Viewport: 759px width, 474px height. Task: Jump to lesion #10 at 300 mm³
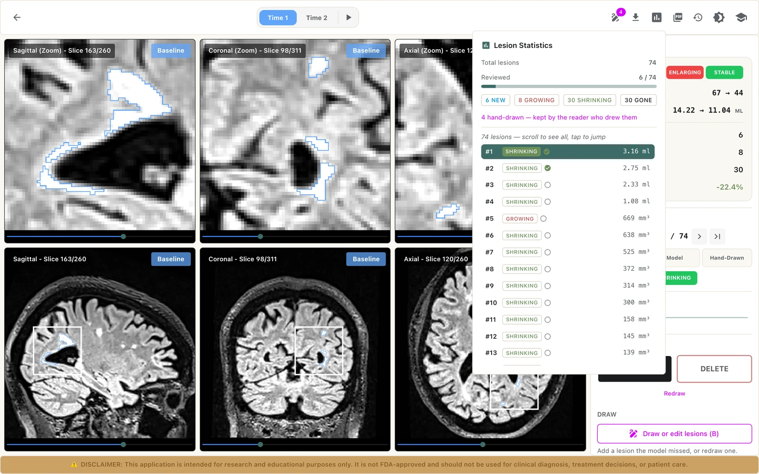point(568,302)
